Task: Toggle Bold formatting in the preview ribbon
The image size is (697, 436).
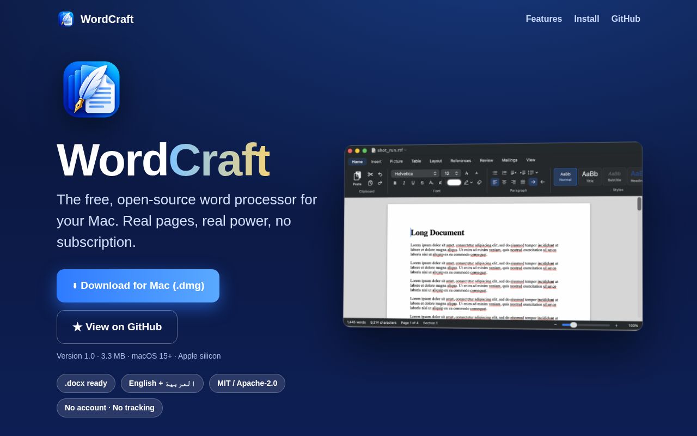Action: pyautogui.click(x=395, y=183)
